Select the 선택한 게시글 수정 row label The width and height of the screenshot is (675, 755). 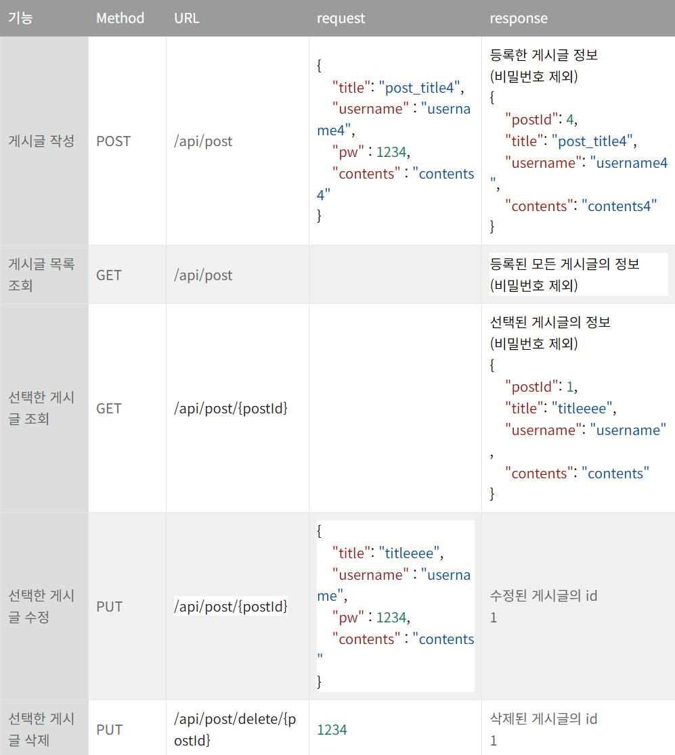(41, 606)
